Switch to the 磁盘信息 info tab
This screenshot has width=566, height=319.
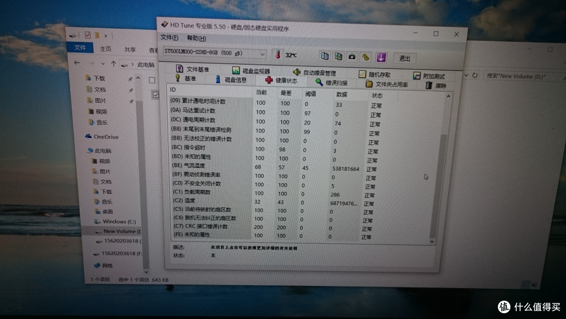pos(231,80)
